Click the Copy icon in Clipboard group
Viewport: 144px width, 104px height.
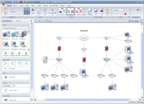(11, 12)
